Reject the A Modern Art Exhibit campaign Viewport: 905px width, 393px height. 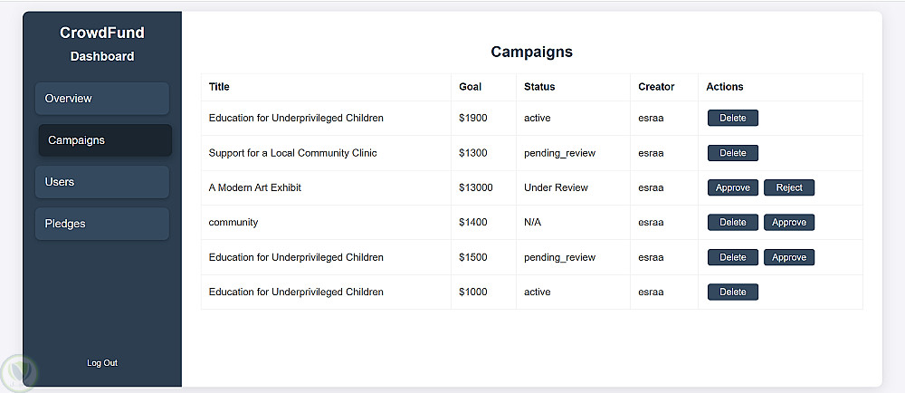(x=788, y=187)
